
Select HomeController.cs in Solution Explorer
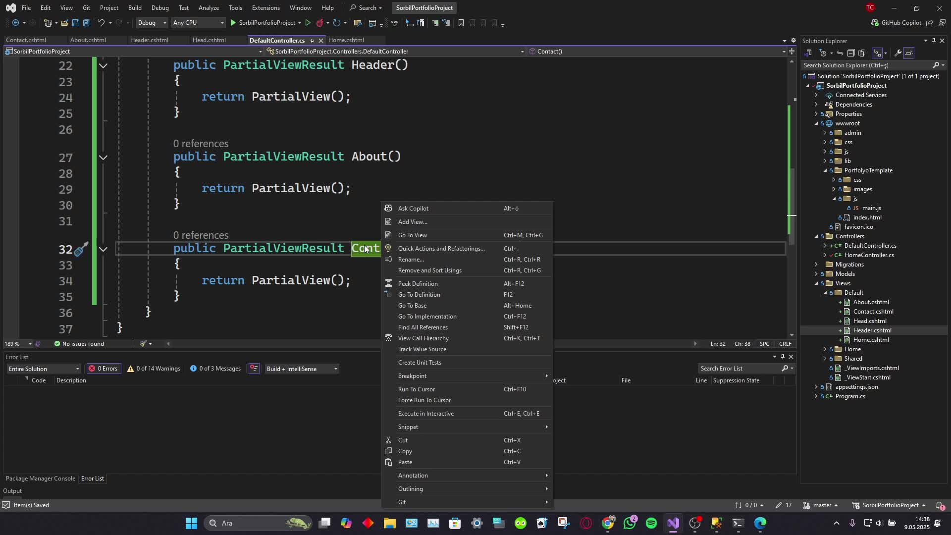click(869, 255)
